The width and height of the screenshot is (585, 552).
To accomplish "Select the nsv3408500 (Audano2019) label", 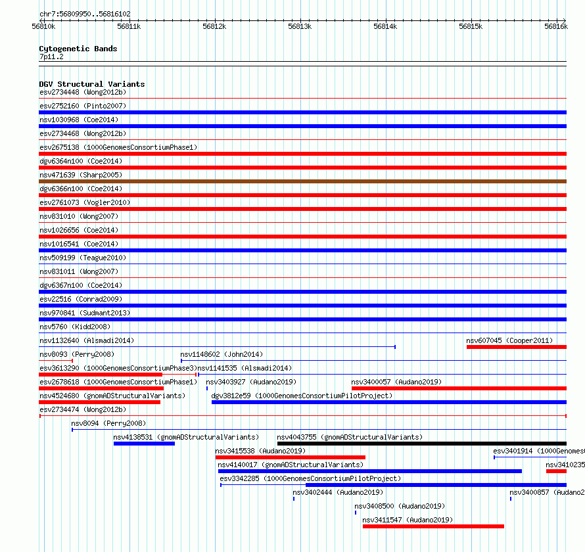I will pyautogui.click(x=400, y=506).
